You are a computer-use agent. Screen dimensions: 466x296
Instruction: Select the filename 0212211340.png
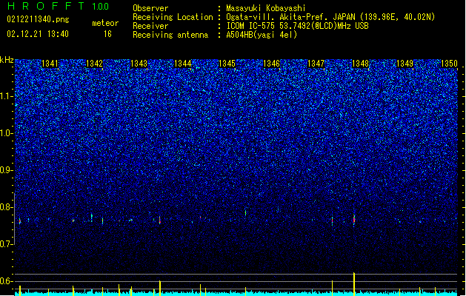tap(38, 19)
